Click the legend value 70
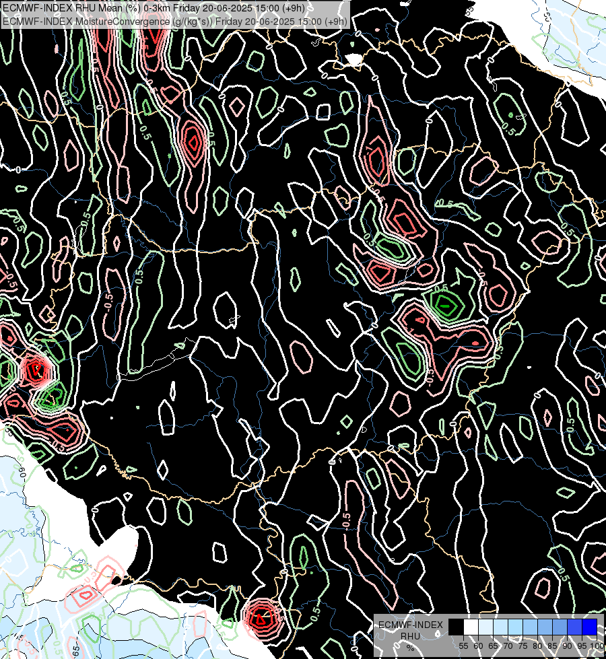Viewport: 606px width, 659px height. click(x=508, y=646)
